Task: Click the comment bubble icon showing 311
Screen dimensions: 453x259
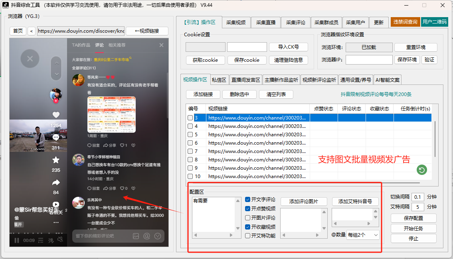Action: (x=55, y=137)
